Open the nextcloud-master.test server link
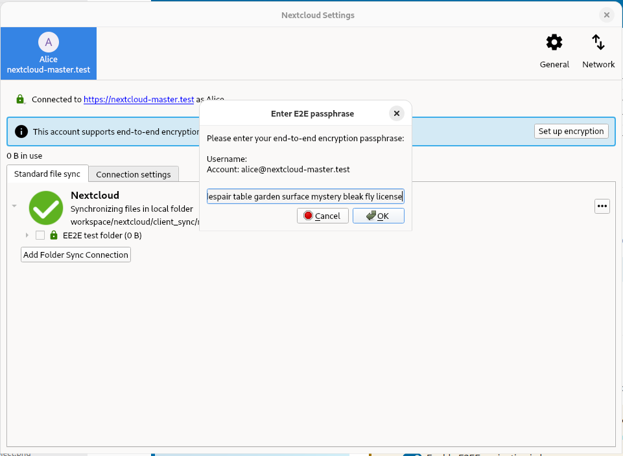 tap(139, 100)
